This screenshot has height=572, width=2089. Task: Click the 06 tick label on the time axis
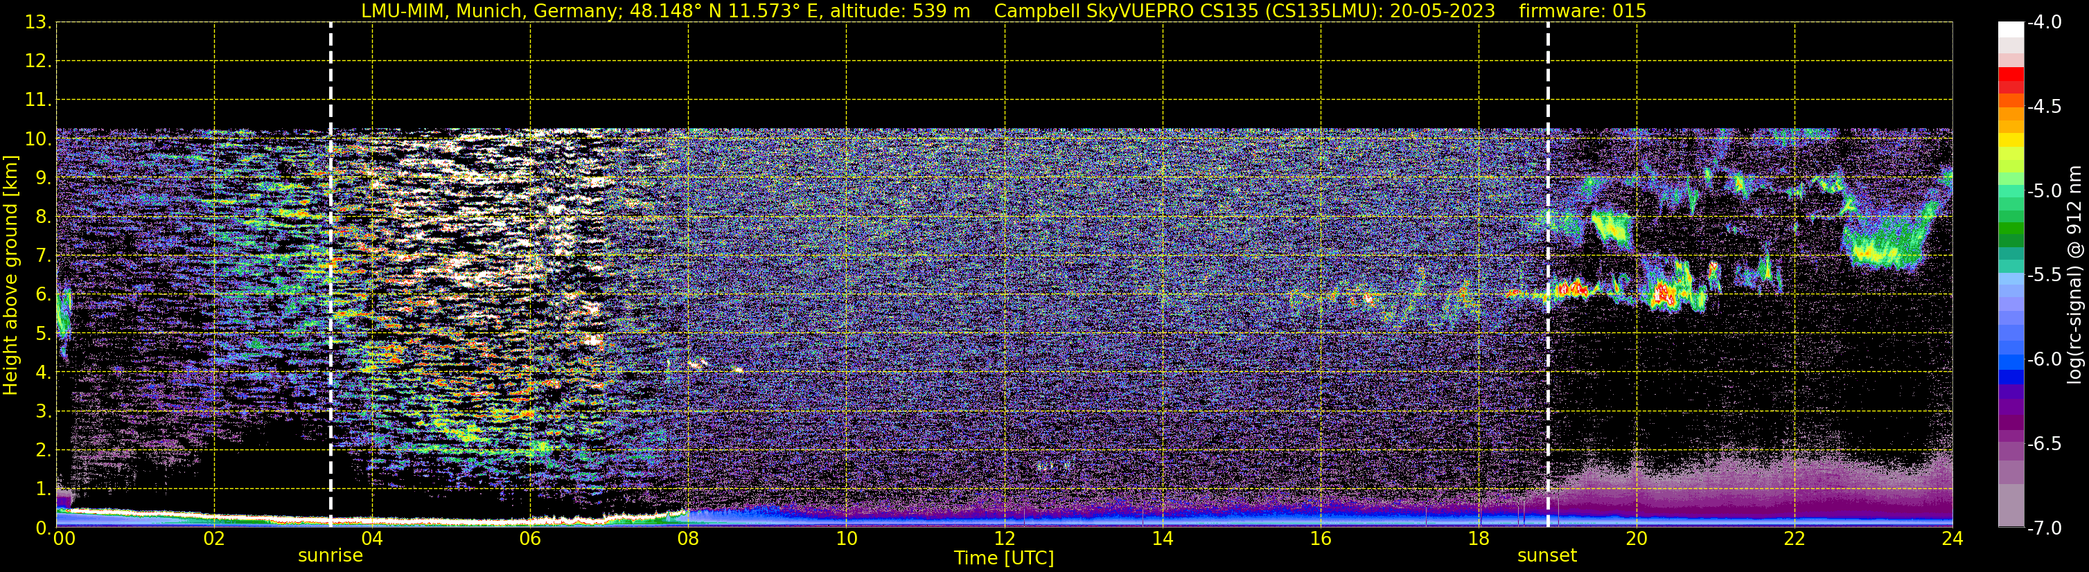[530, 539]
